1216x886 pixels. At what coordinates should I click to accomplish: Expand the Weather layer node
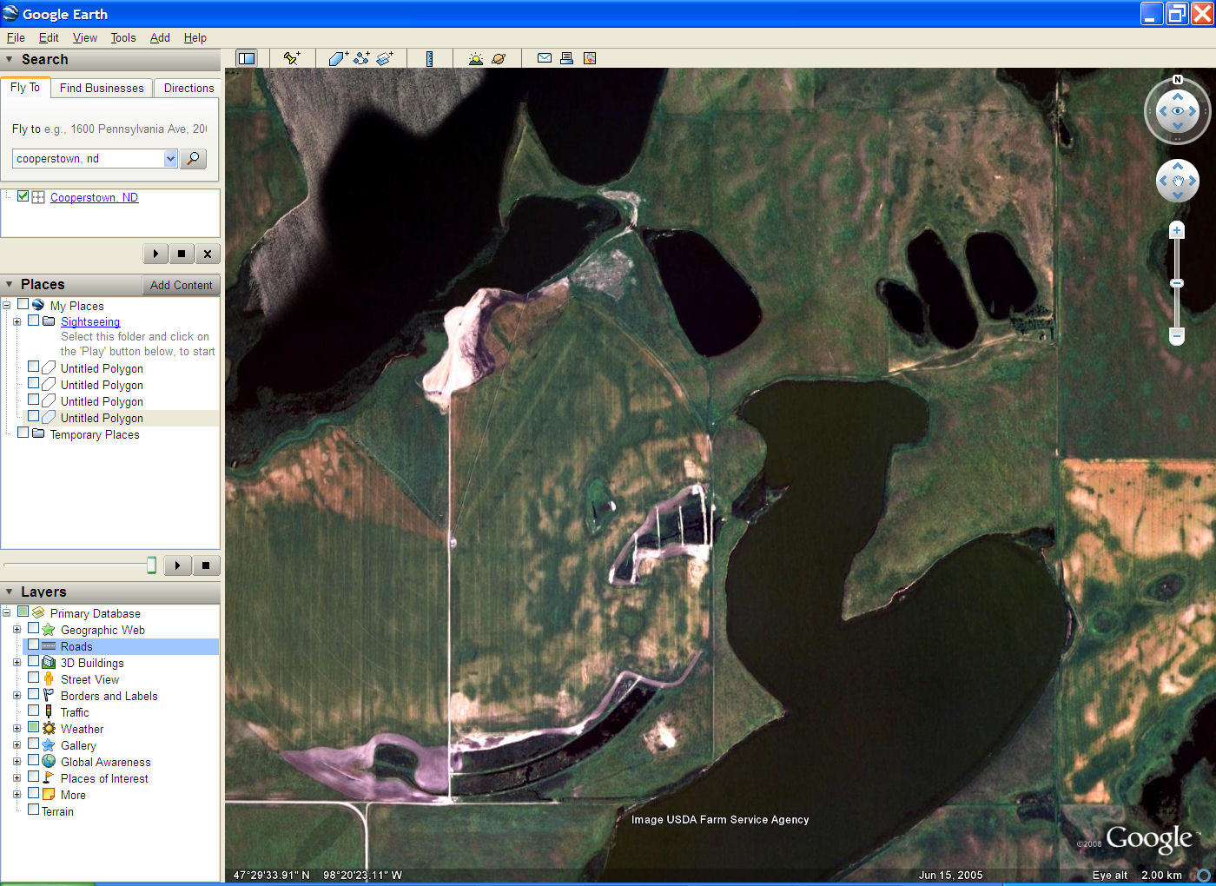pyautogui.click(x=17, y=728)
